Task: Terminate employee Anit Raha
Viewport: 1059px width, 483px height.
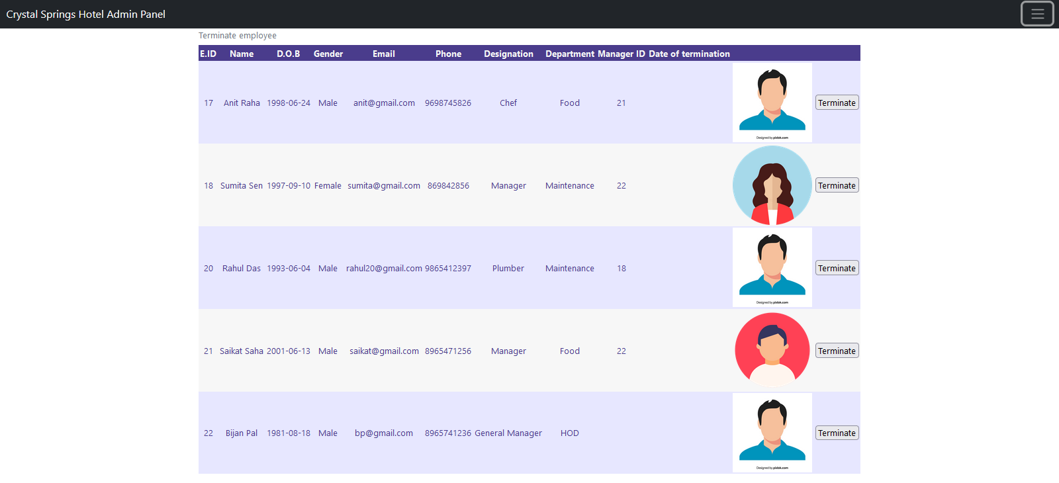Action: (x=837, y=103)
